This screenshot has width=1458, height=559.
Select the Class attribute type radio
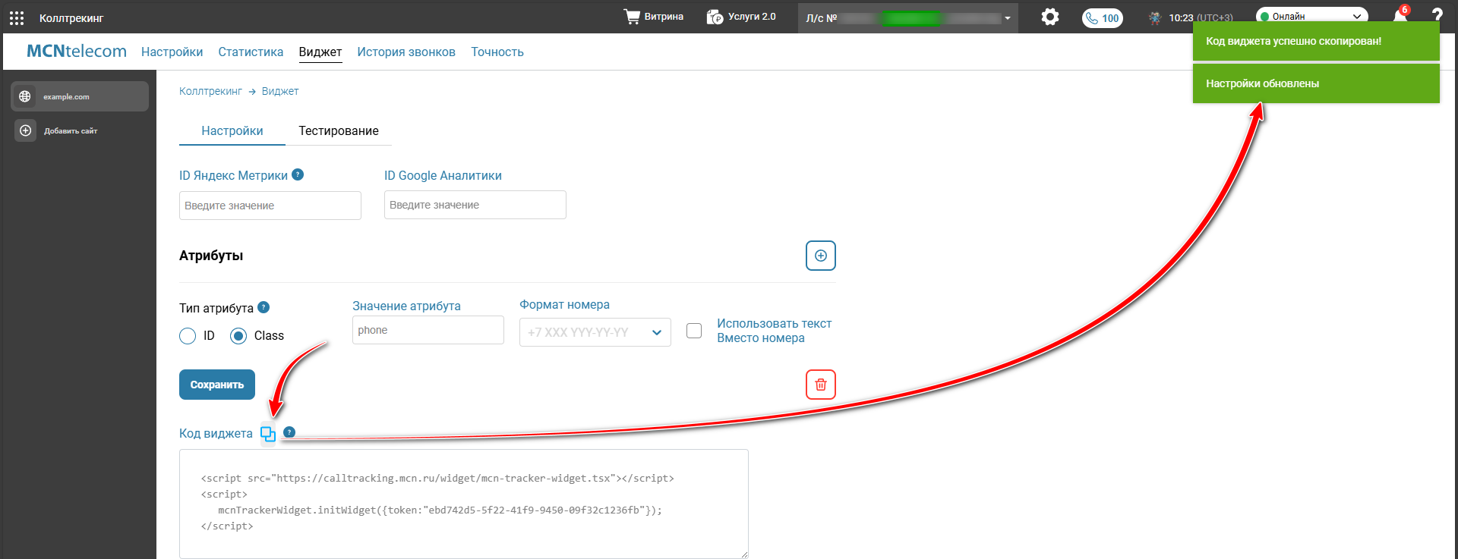click(x=238, y=336)
